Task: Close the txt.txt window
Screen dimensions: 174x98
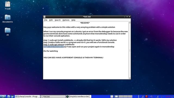Action: click(129, 17)
